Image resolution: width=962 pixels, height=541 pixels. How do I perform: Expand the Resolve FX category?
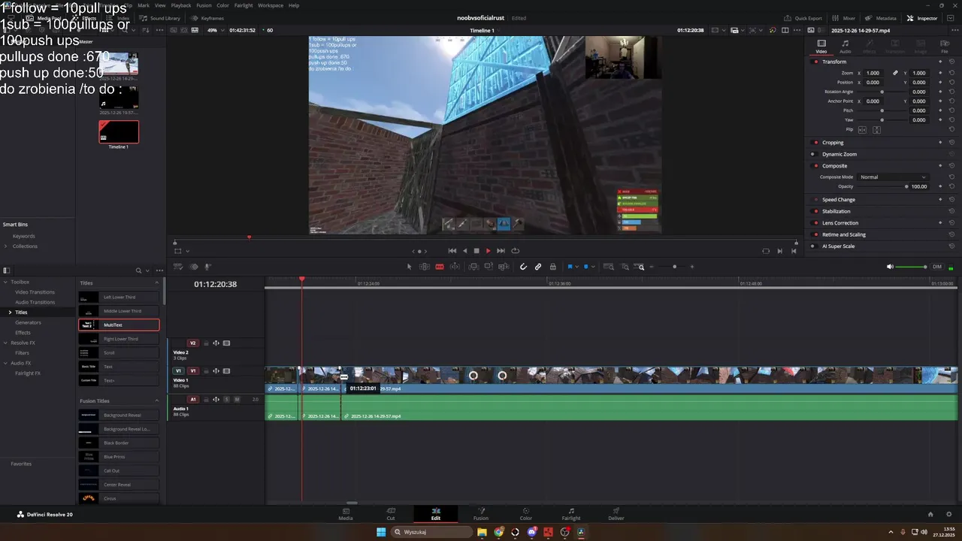click(6, 343)
